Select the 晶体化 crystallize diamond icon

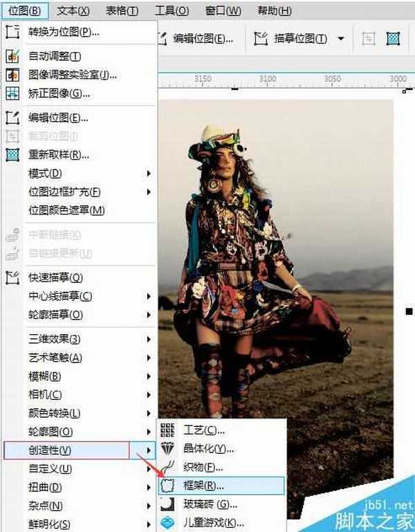[167, 449]
